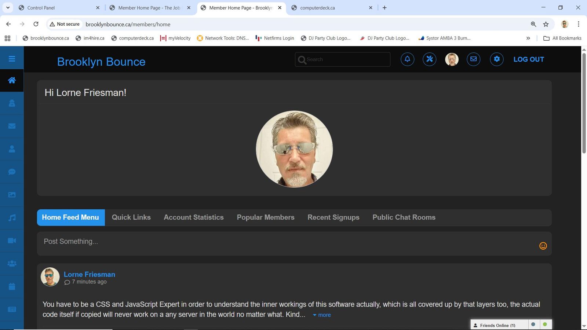Open the video camera icon in sidebar
The height and width of the screenshot is (330, 587).
click(12, 241)
